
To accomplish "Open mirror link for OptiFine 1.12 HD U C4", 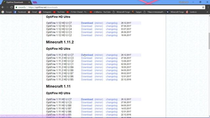I will pyautogui.click(x=99, y=29).
